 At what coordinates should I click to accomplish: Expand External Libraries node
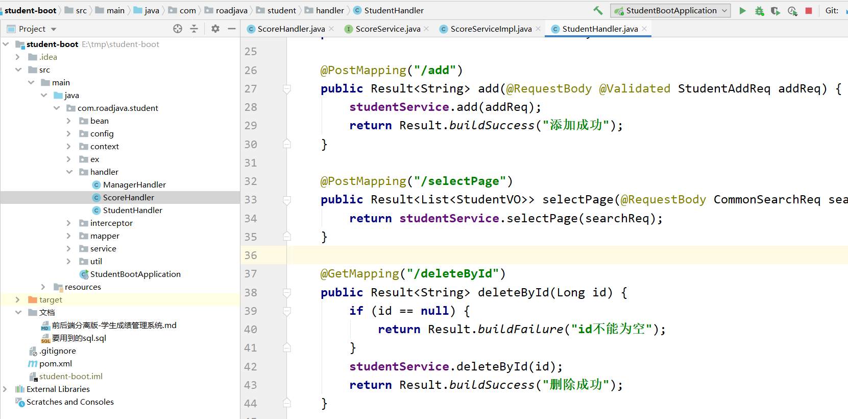click(x=5, y=389)
